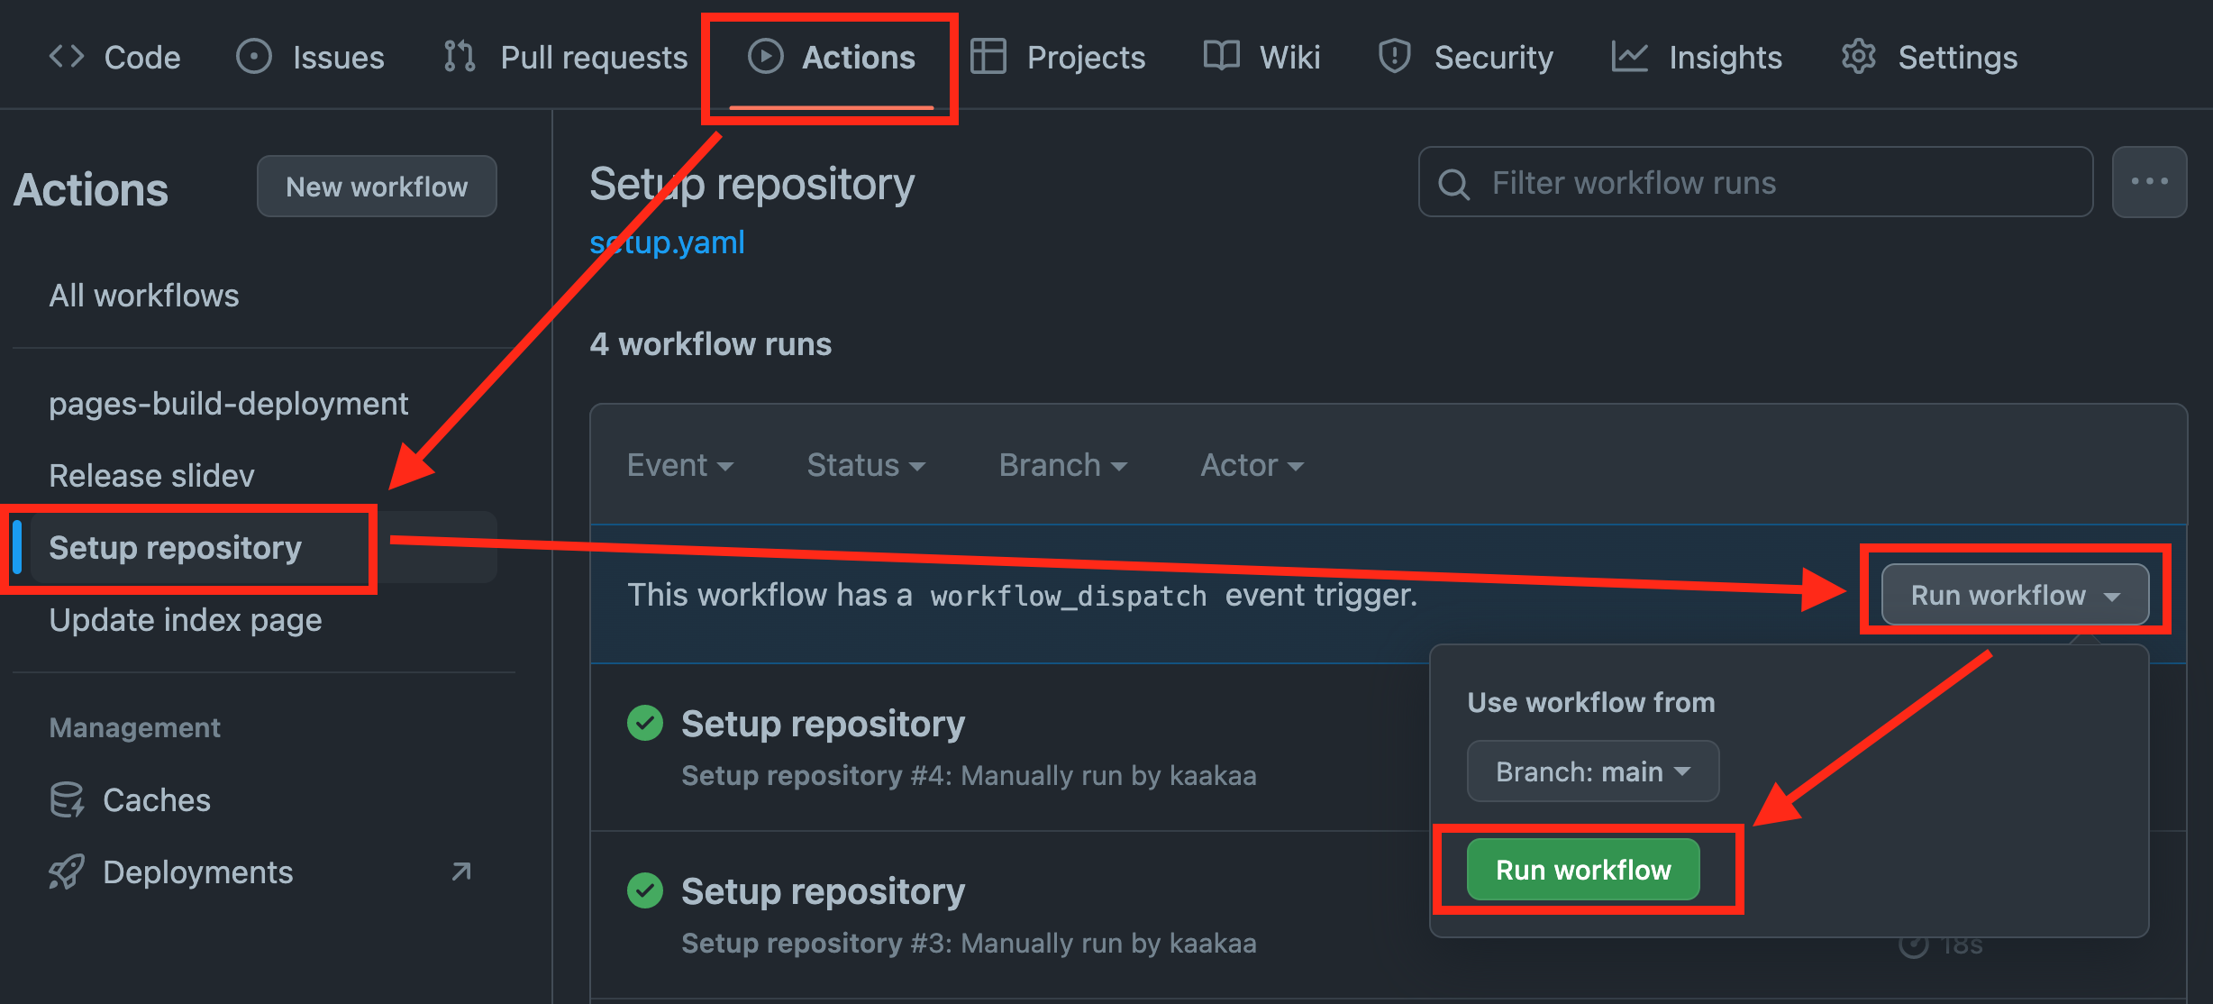Select Update index page workflow
2213x1004 pixels.
185,620
